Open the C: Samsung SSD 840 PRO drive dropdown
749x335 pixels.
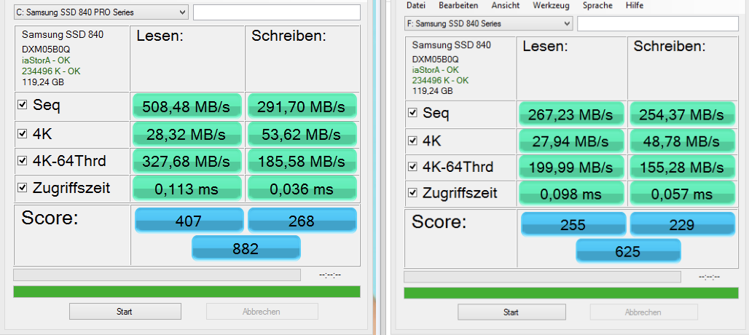pos(101,12)
